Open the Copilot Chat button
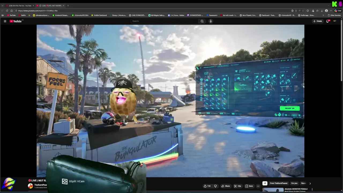The width and height of the screenshot is (343, 193). [338, 11]
